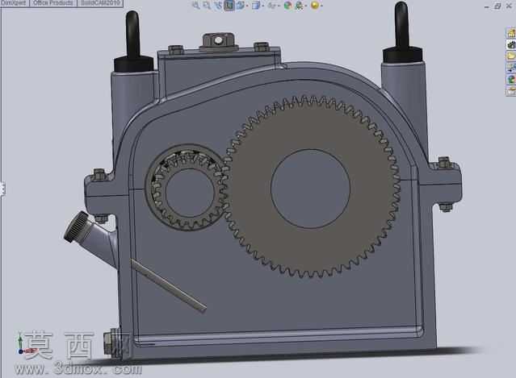Expand the Hide/Show Items dropdown arrow
This screenshot has width=516, height=378.
point(278,6)
